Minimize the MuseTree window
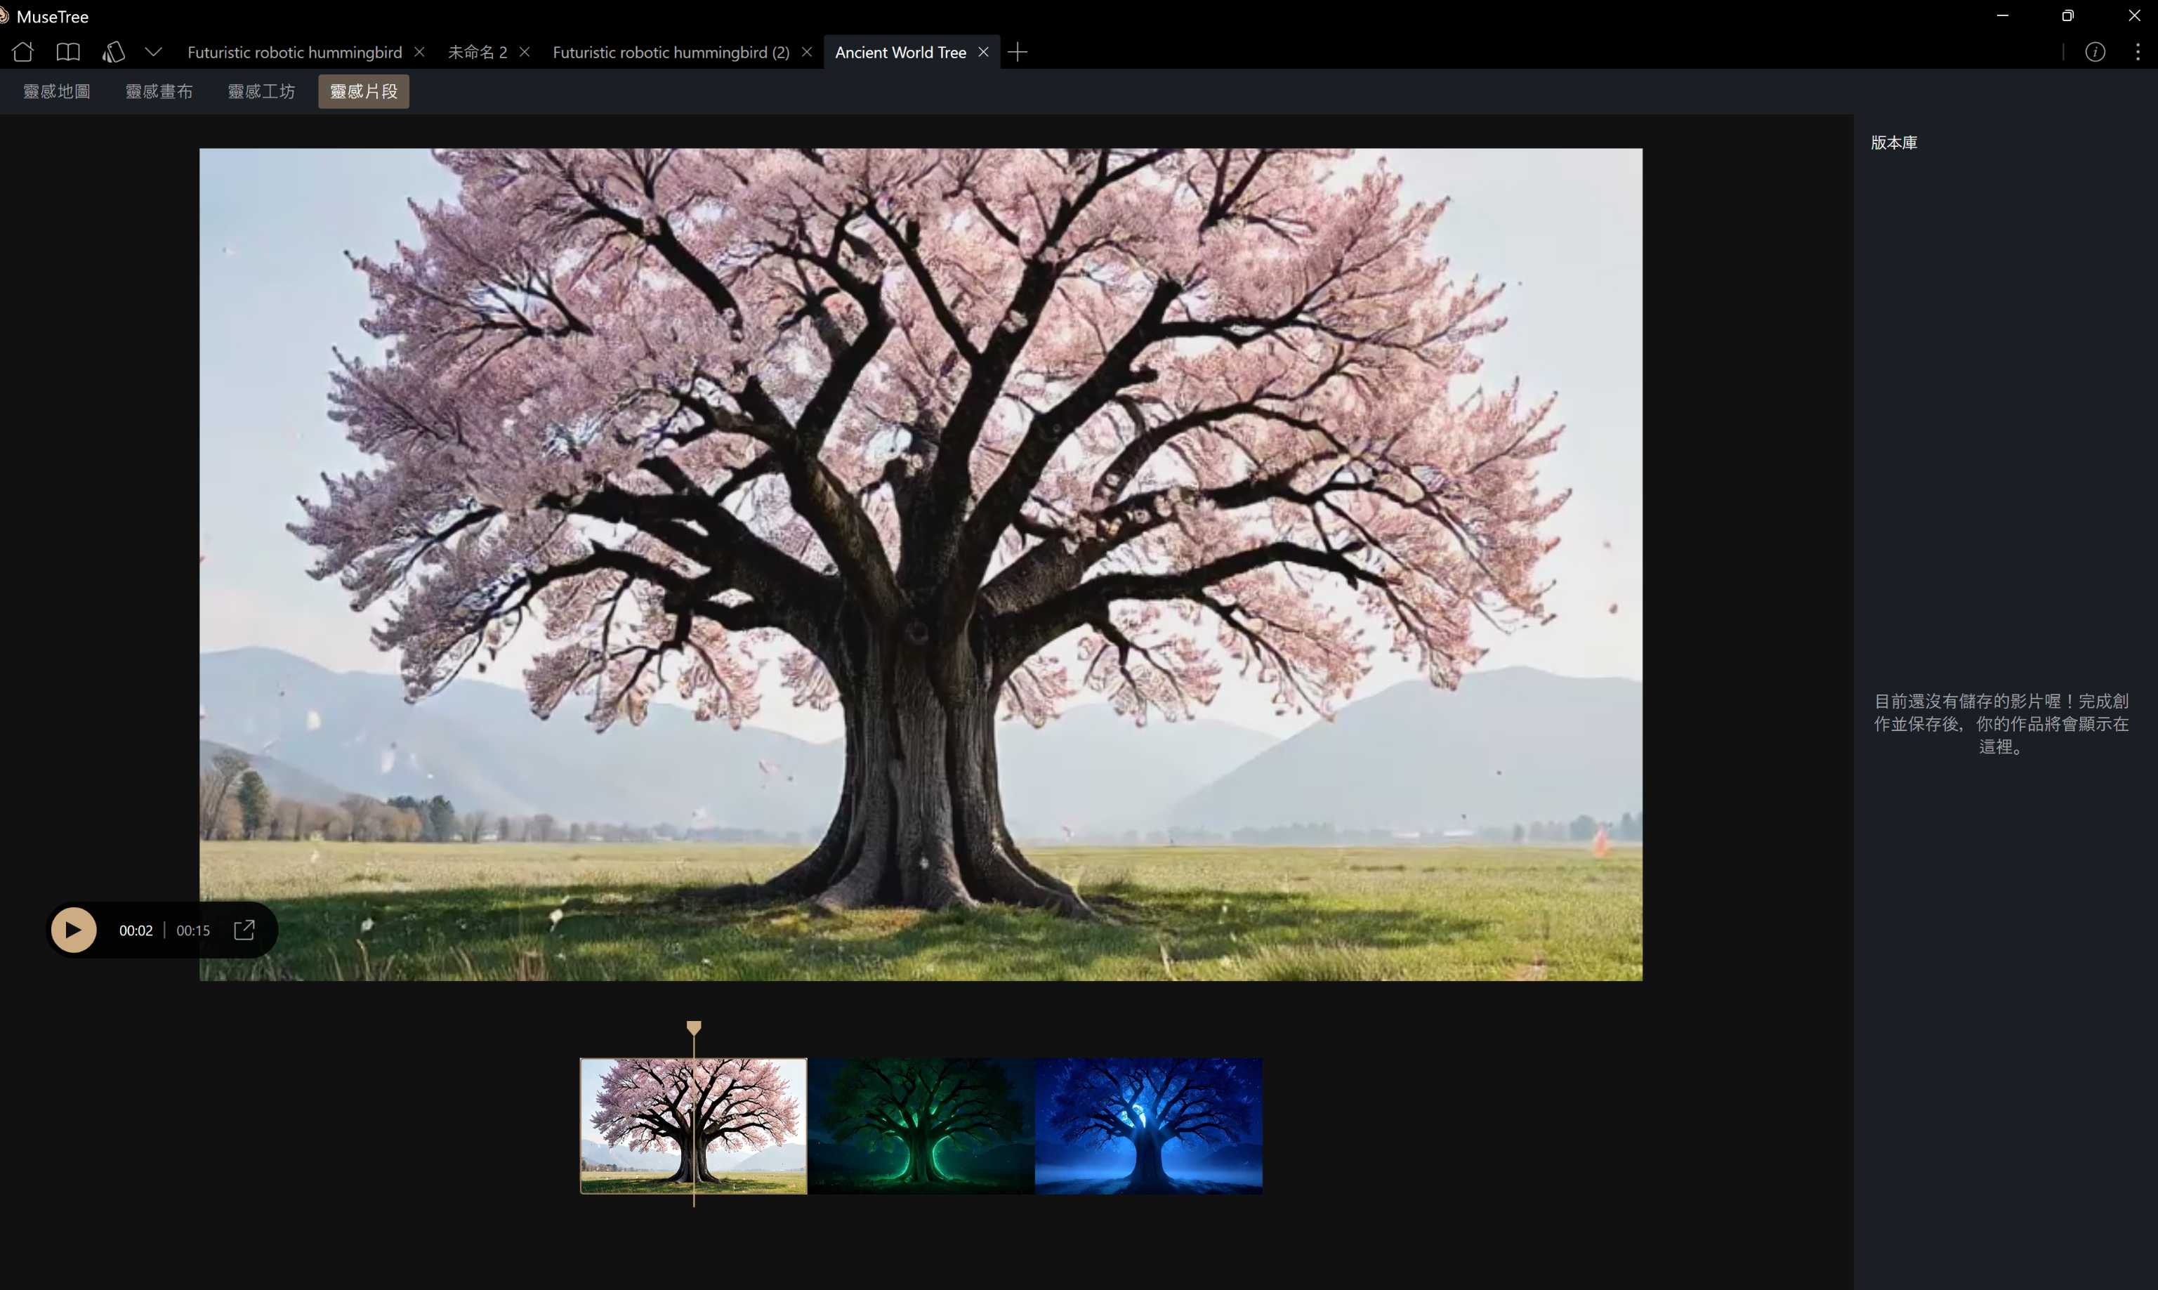This screenshot has width=2158, height=1290. [2002, 15]
